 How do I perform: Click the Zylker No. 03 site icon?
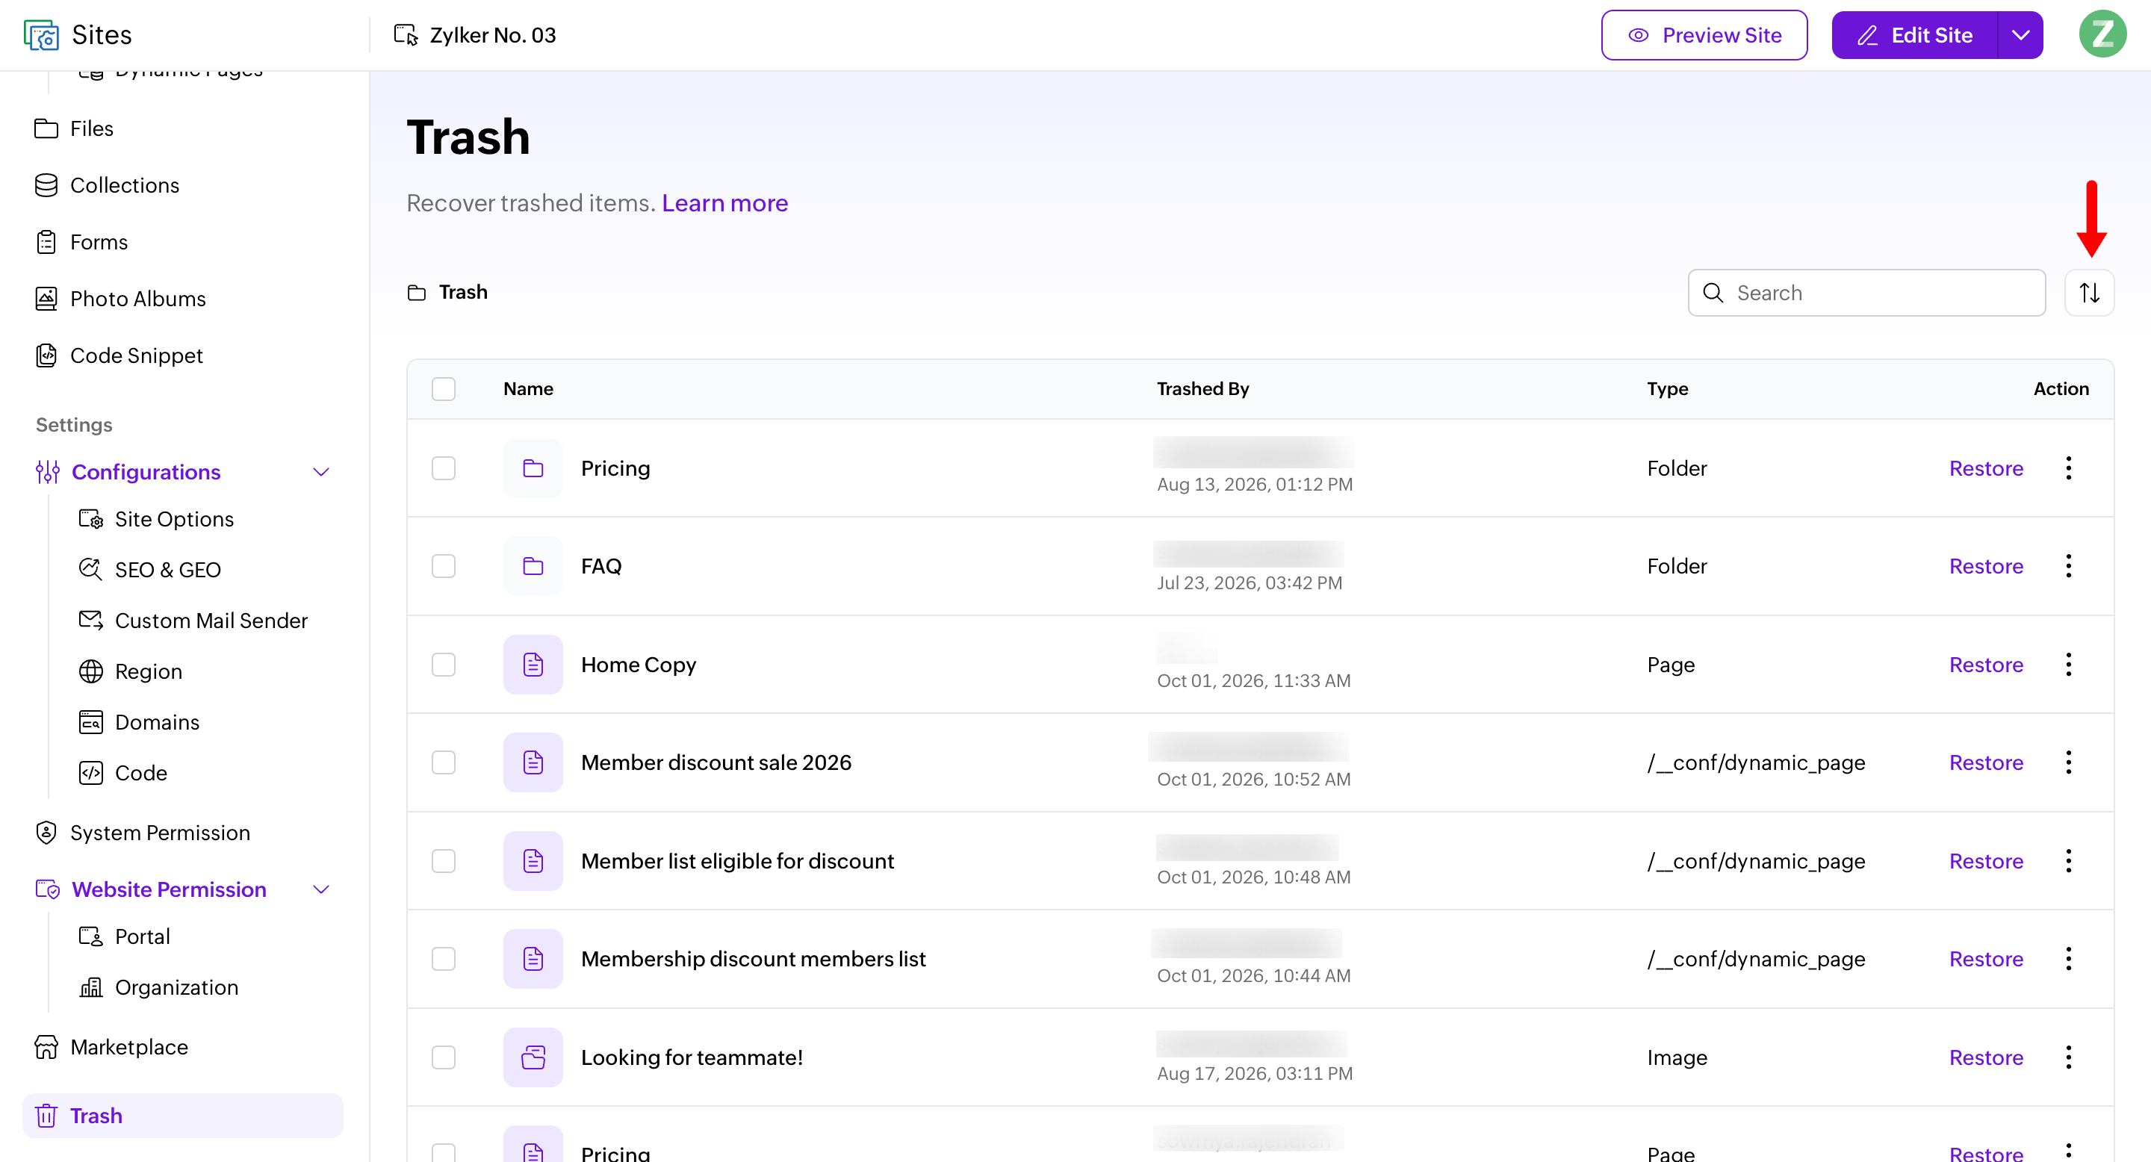406,35
